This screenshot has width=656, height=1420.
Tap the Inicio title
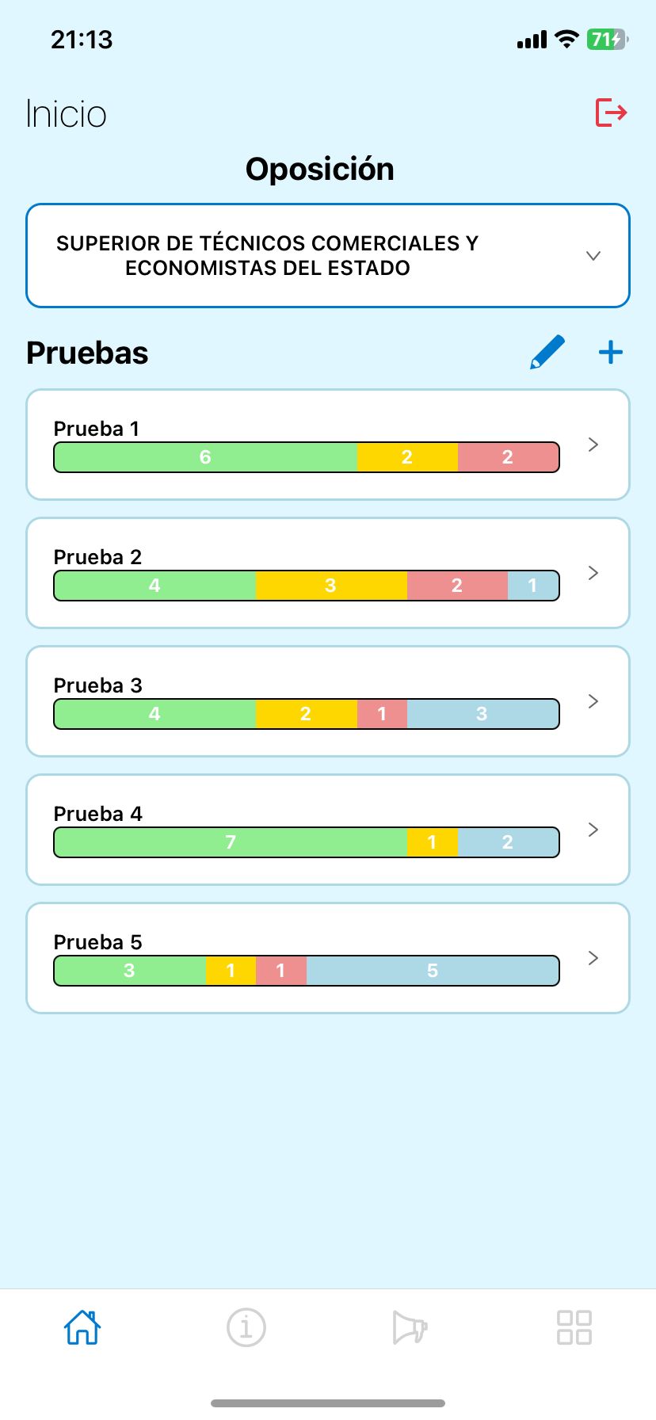pyautogui.click(x=67, y=113)
